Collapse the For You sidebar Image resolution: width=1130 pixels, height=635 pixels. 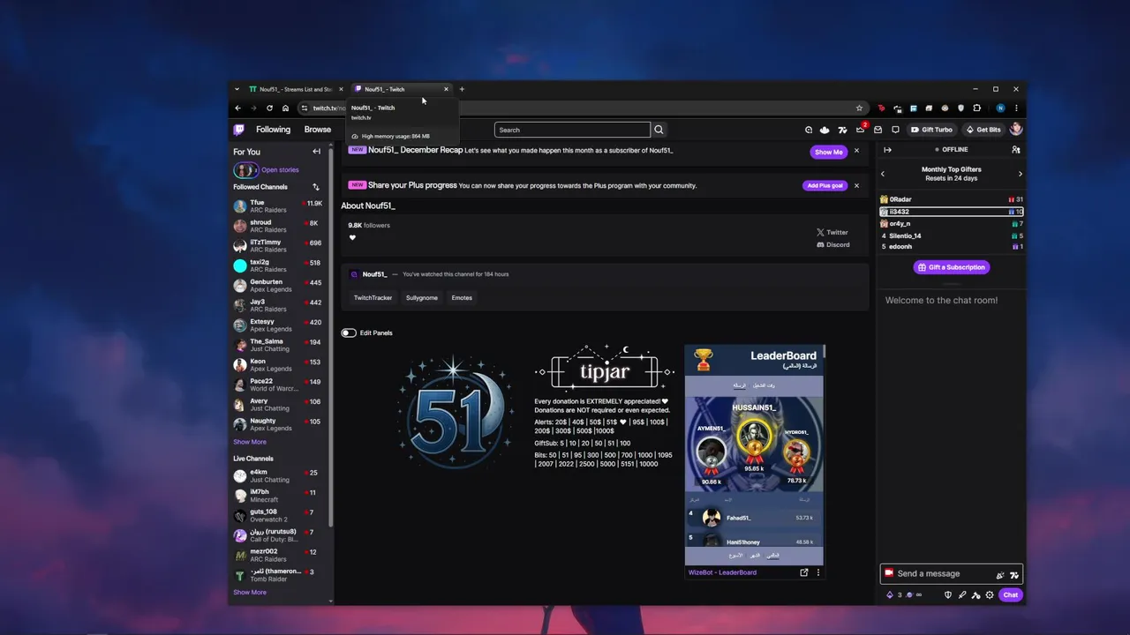coord(316,152)
